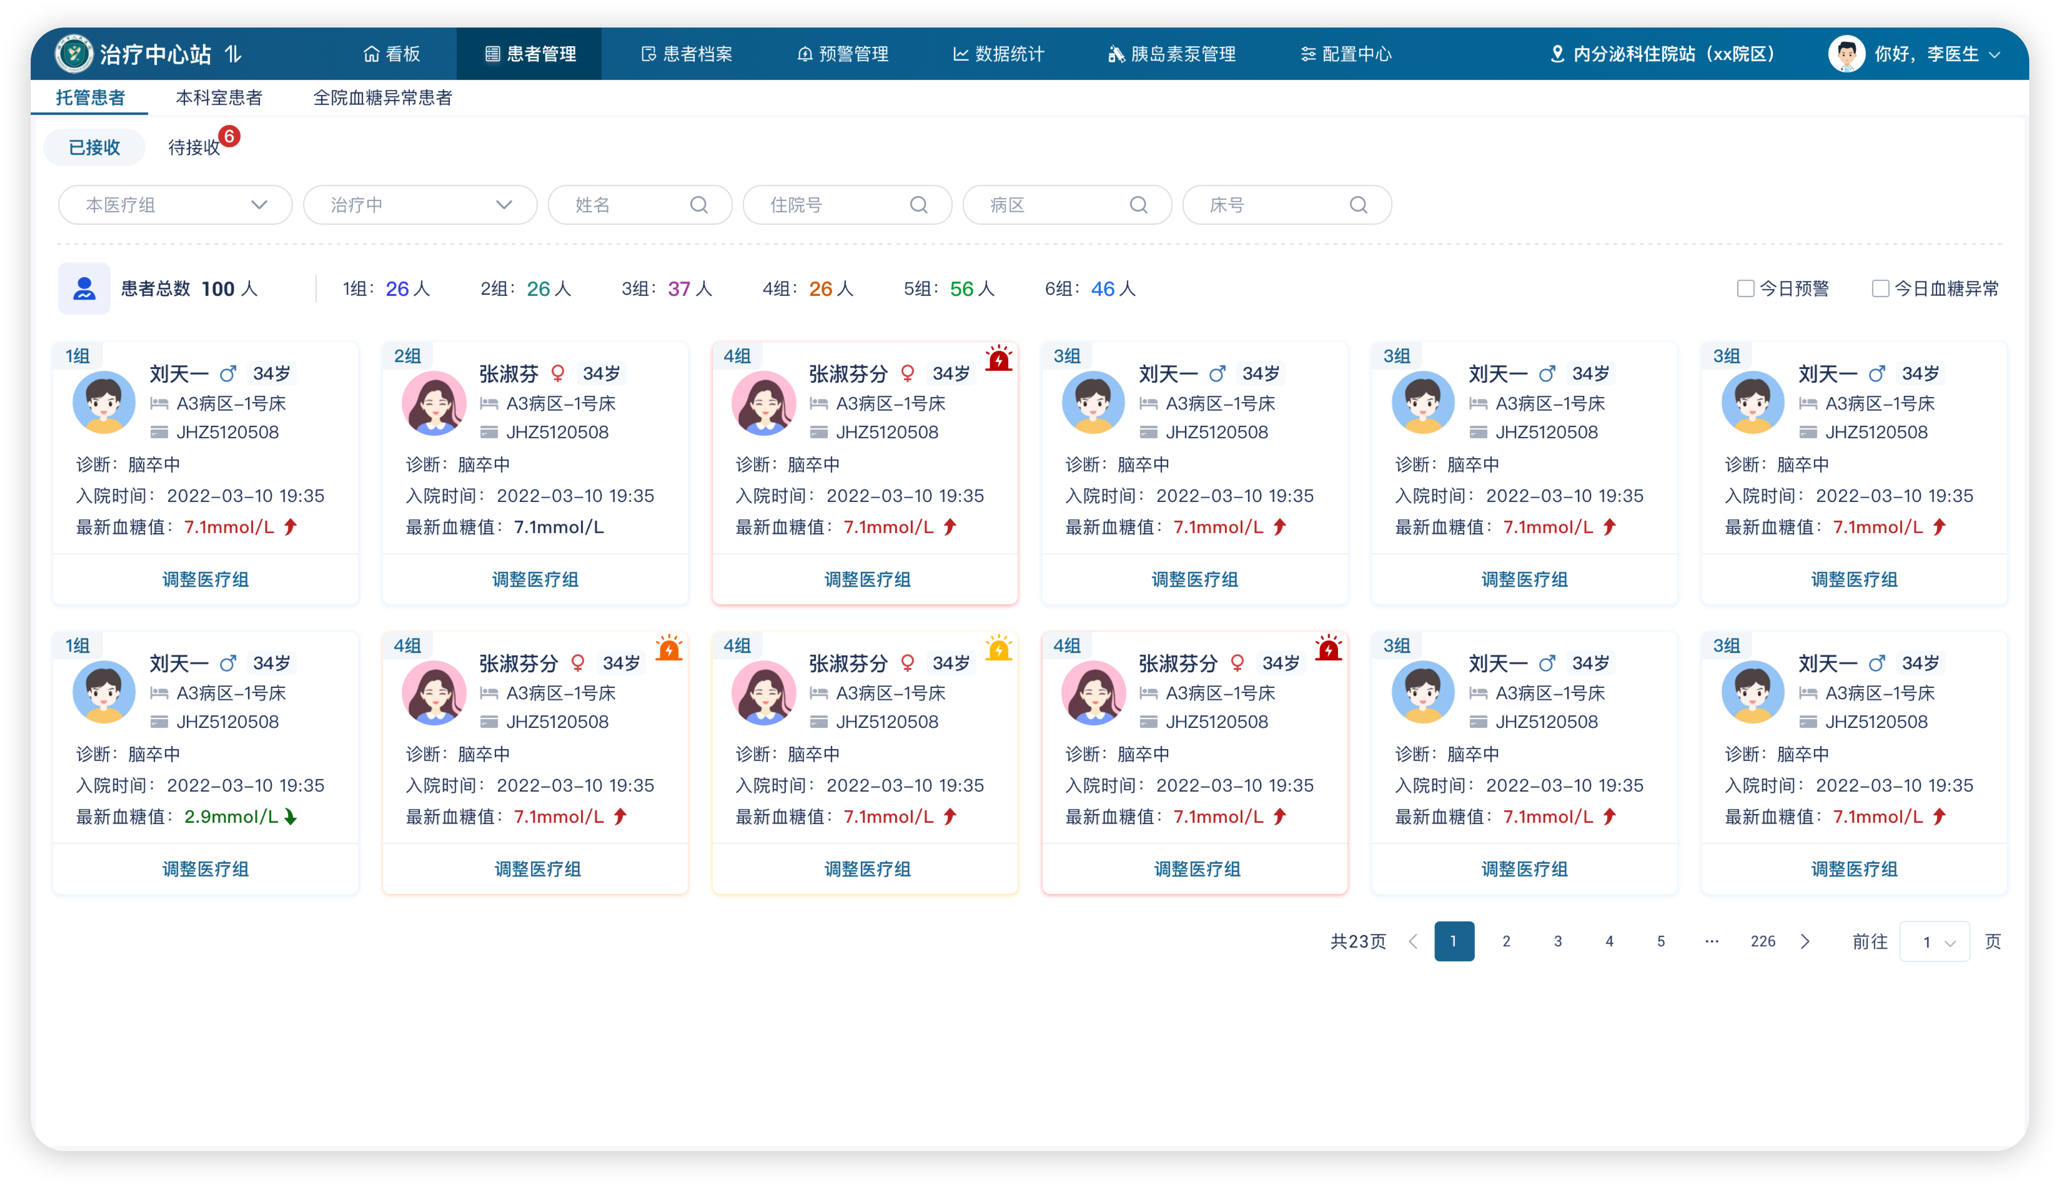Click the up arrow on the first 1组 card's 7.1mmol/L
Screen dimensions: 2060x1185
[291, 527]
